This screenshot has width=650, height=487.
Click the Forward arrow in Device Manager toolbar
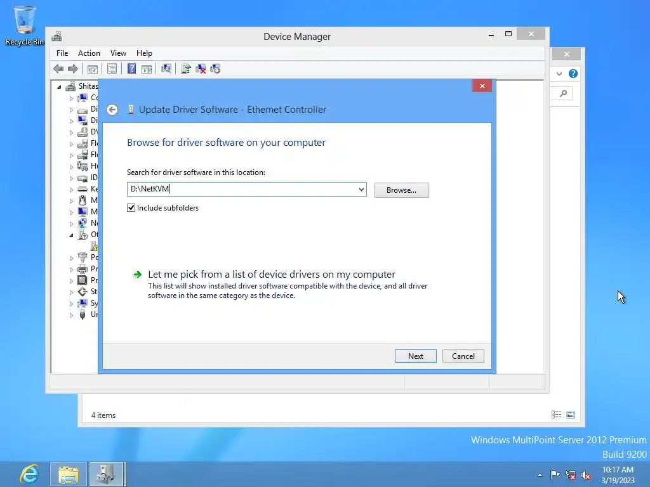coord(72,68)
